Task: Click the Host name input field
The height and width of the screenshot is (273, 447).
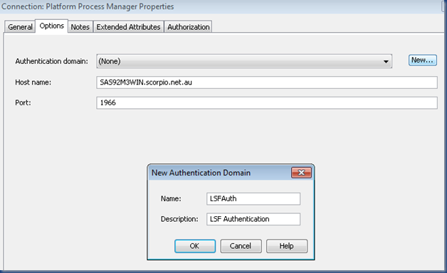Action: [x=267, y=82]
